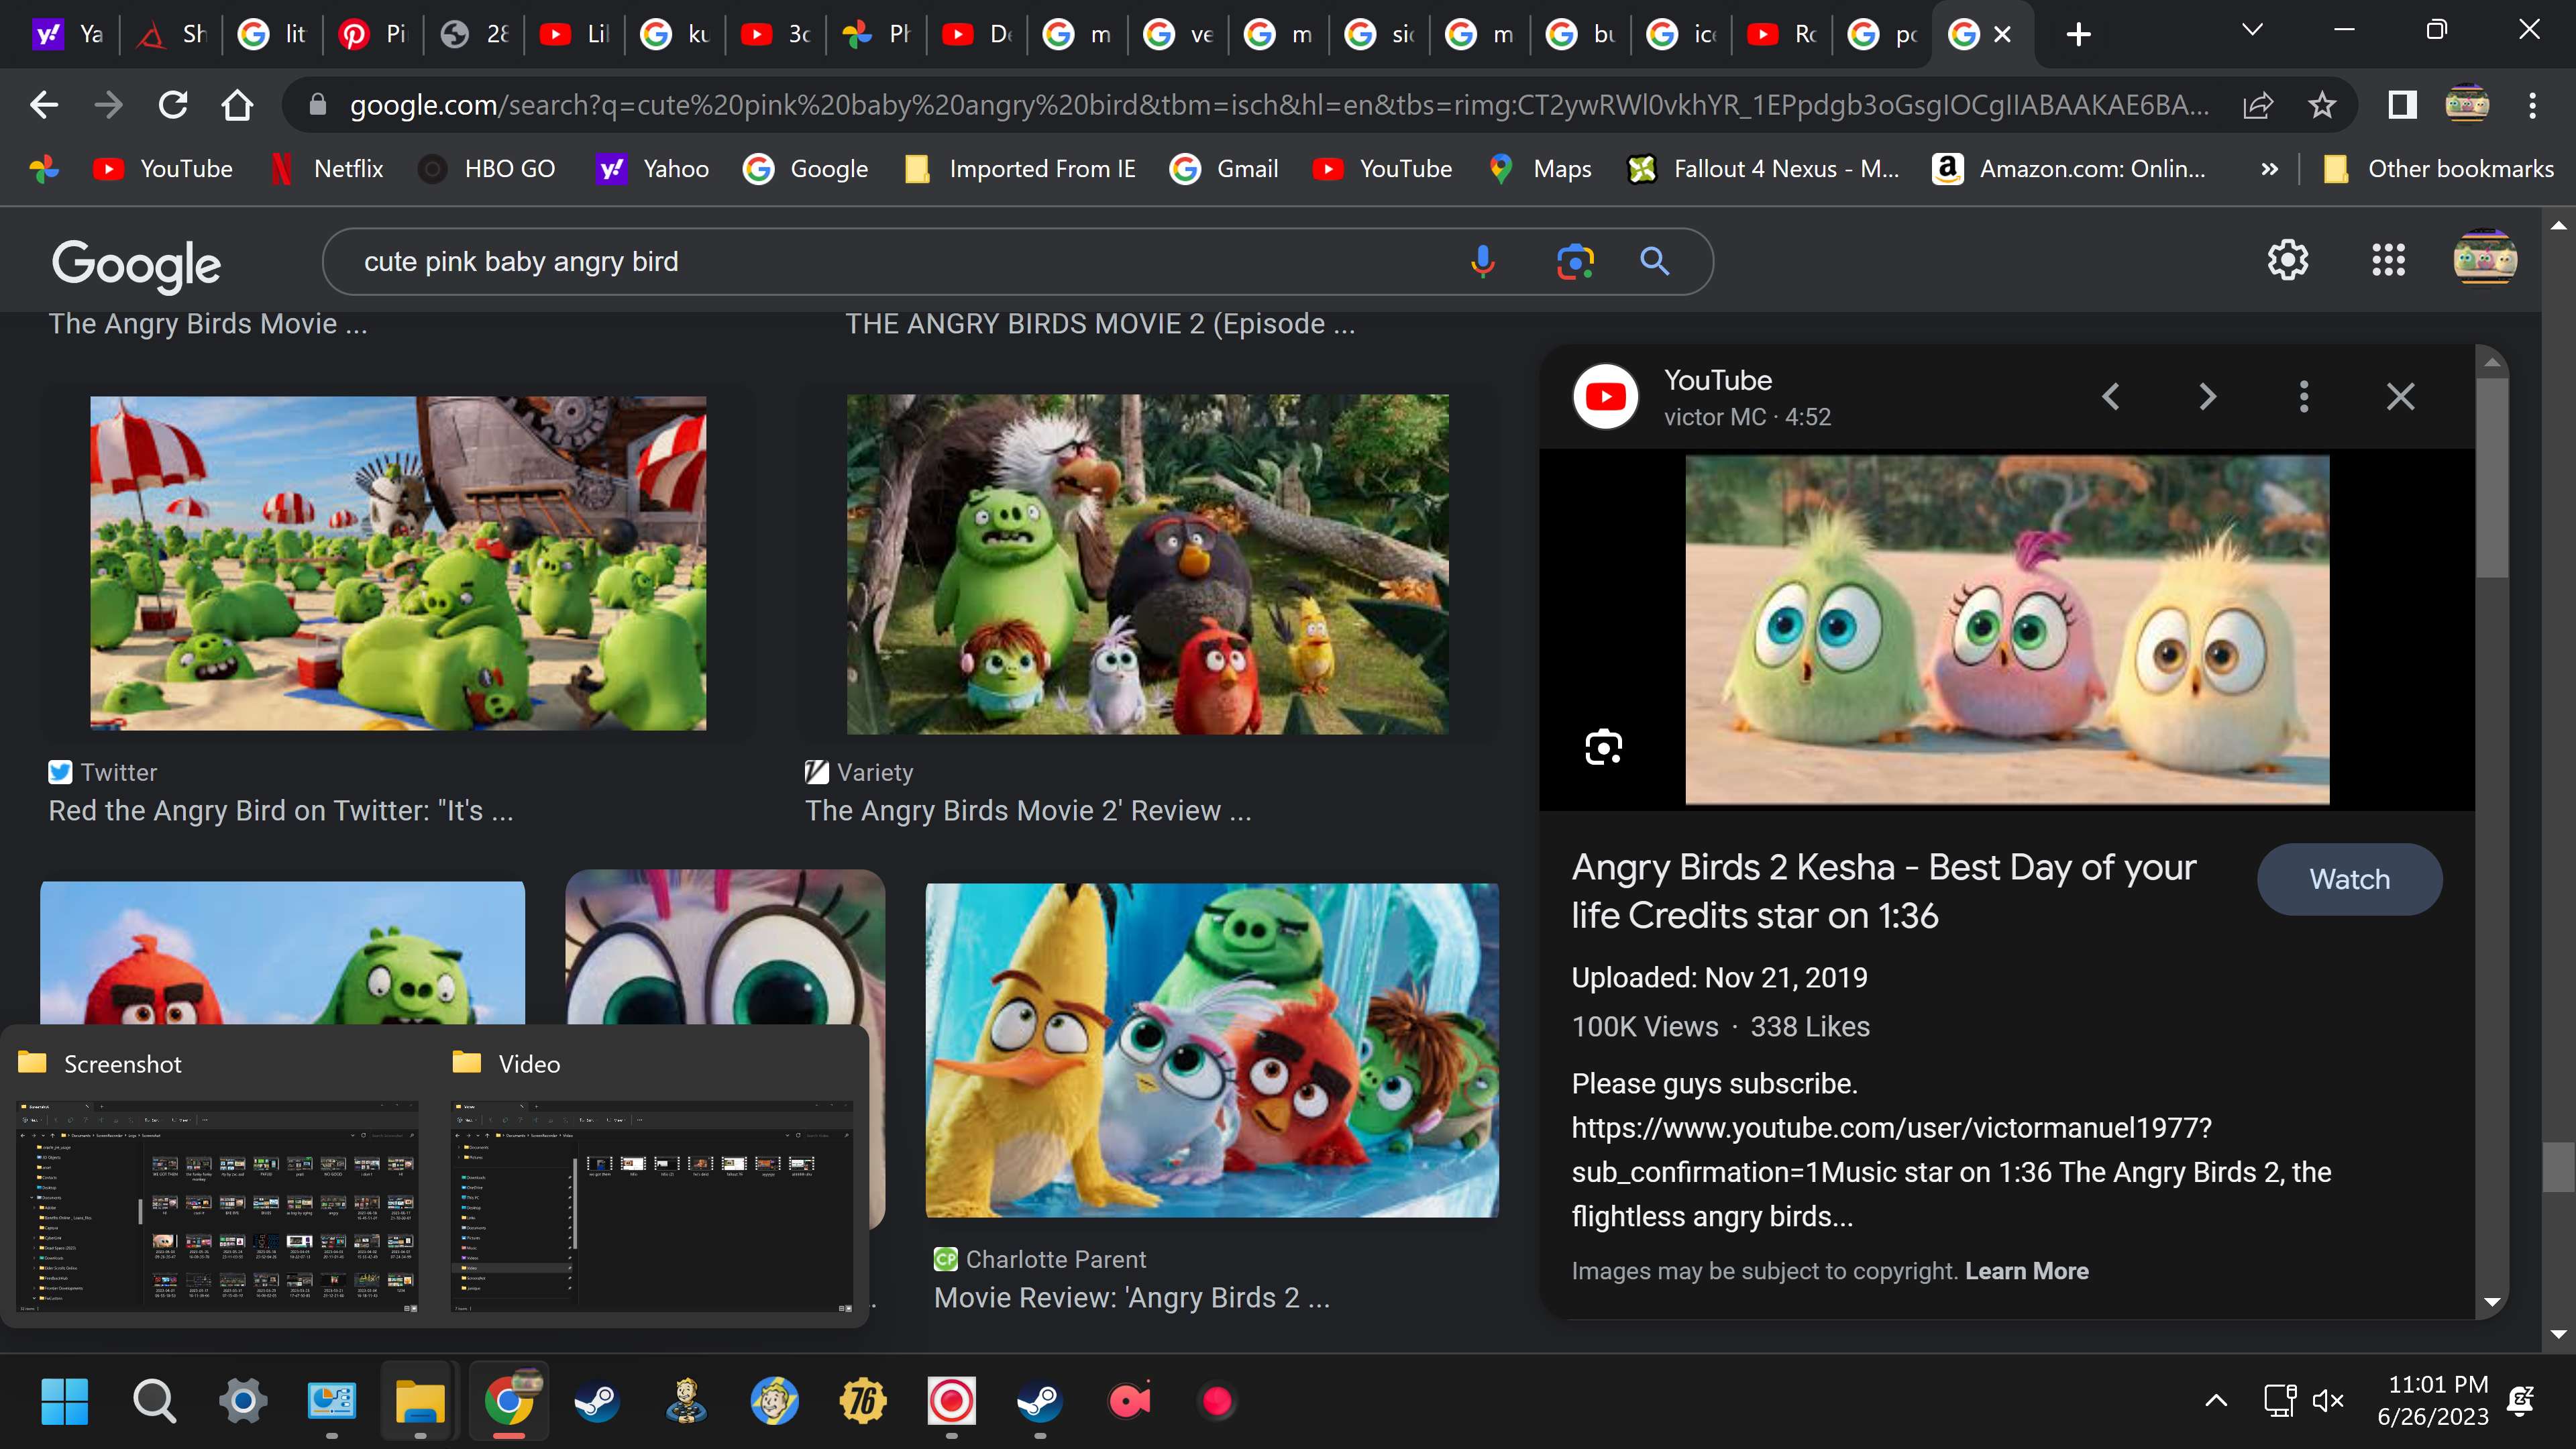The height and width of the screenshot is (1449, 2576).
Task: Open Learn More copyright link
Action: click(2026, 1271)
